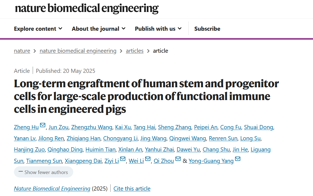The width and height of the screenshot is (313, 196).
Task: Click email icon next to Qi Zhou
Action: [x=178, y=159]
